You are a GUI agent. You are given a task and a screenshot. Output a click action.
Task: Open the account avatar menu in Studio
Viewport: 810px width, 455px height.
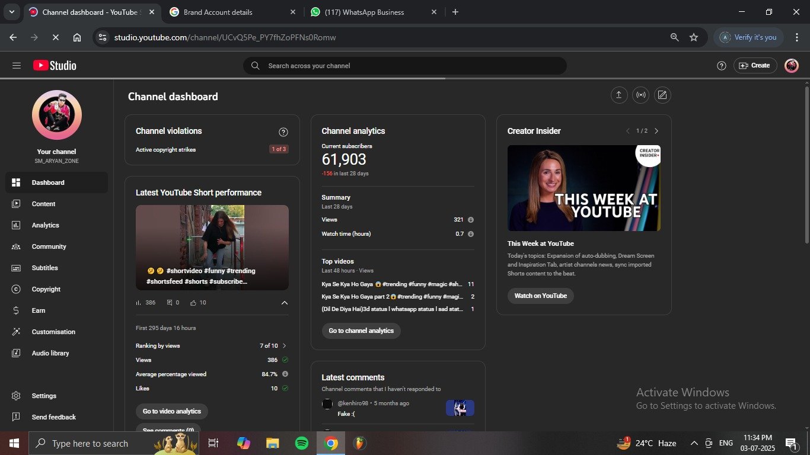coord(792,66)
